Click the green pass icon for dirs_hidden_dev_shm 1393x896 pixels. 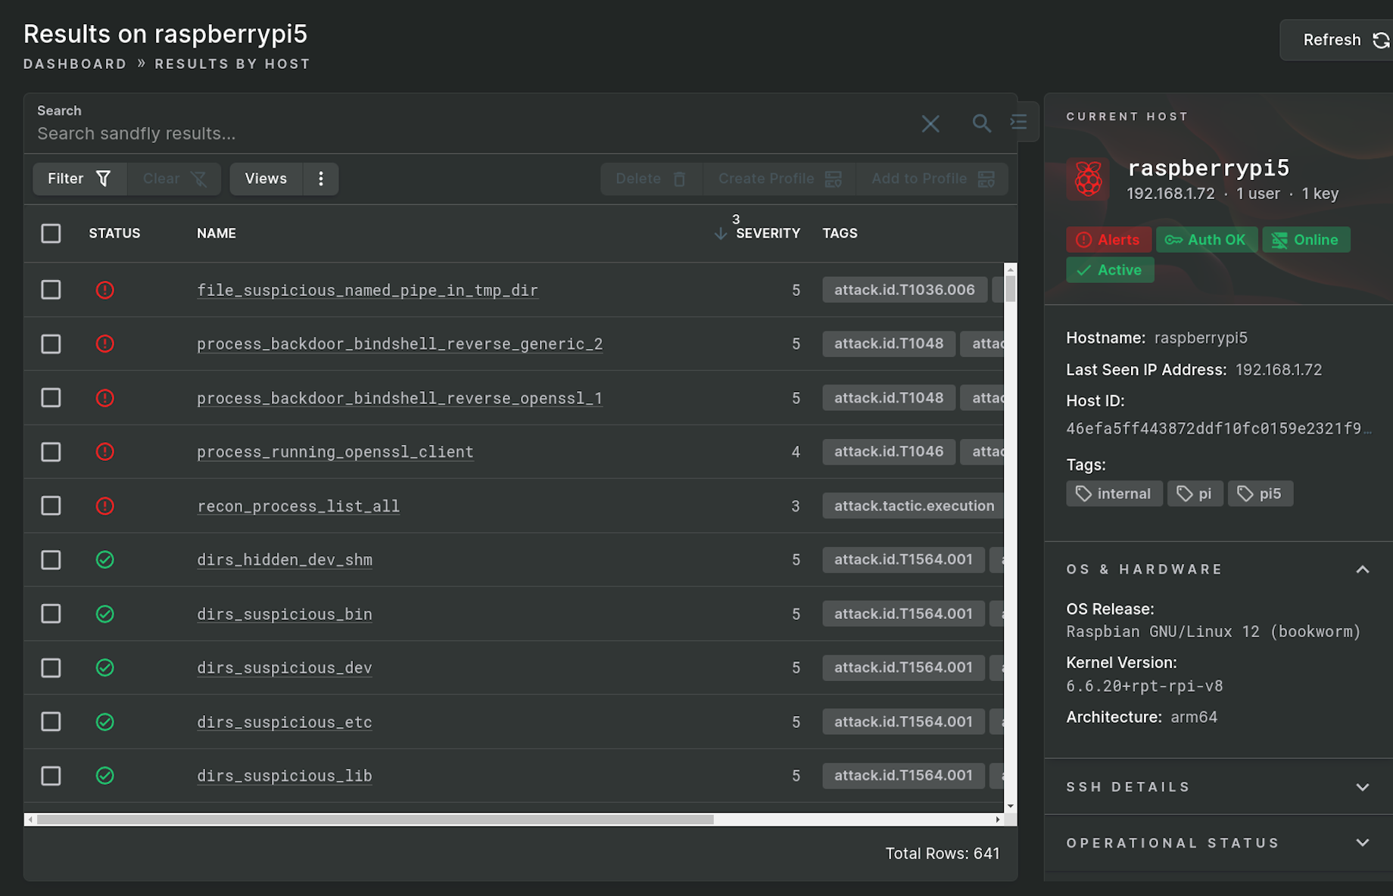pyautogui.click(x=105, y=560)
